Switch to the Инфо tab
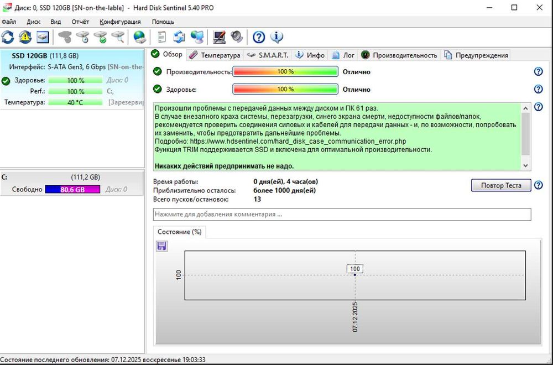The height and width of the screenshot is (365, 553). (310, 55)
